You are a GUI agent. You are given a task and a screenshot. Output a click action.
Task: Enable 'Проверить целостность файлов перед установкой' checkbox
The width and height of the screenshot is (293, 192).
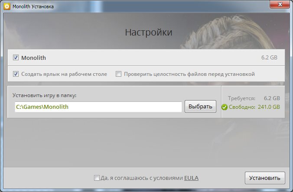[118, 74]
